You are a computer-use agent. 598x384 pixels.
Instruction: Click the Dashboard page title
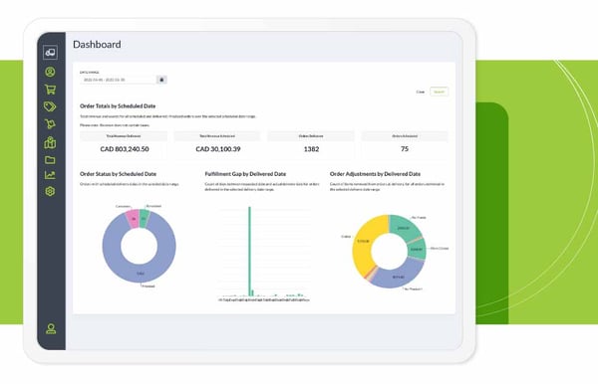coord(97,45)
